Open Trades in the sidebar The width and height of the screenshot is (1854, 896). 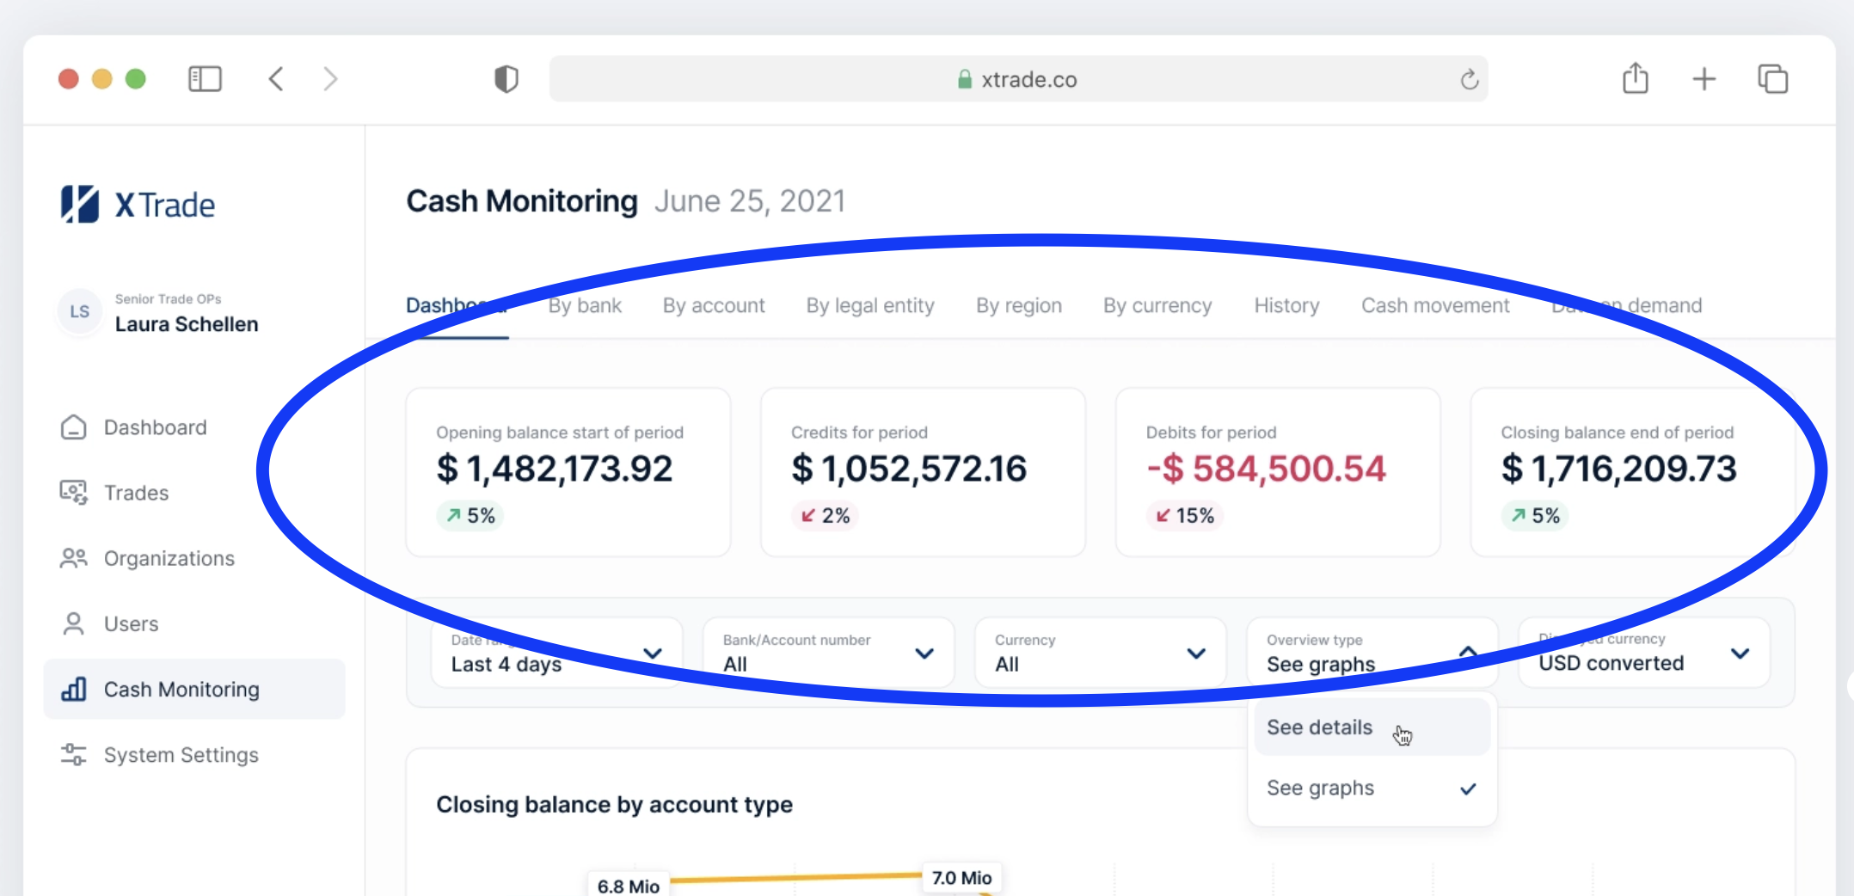[194, 493]
